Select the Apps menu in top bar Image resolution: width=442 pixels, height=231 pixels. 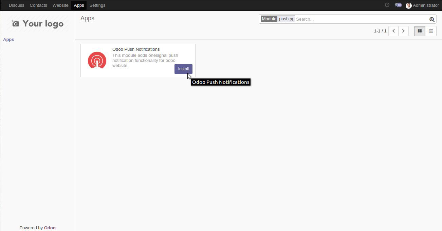(79, 5)
